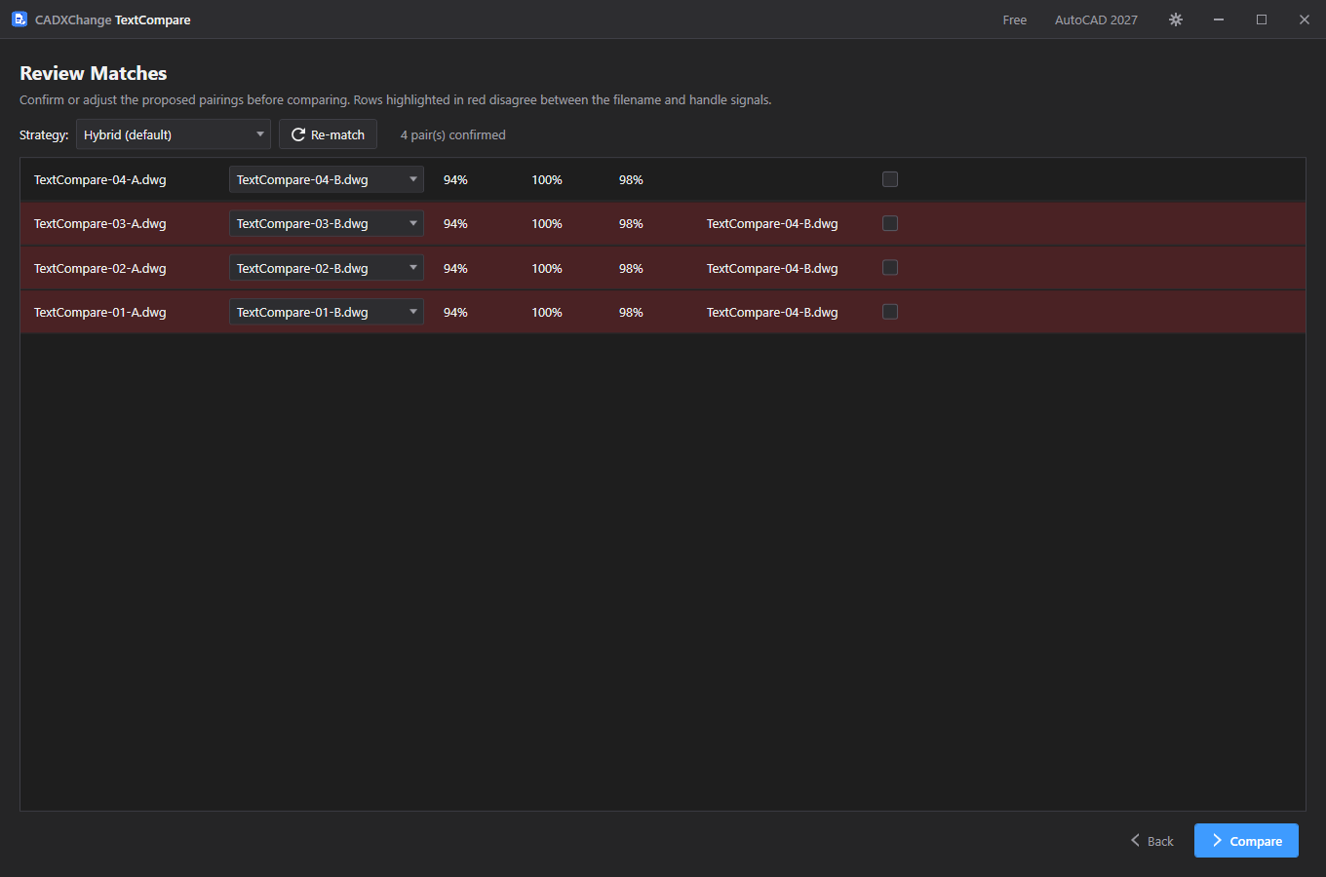Open the Strategy Hybrid (default) dropdown
1326x877 pixels.
pos(174,134)
